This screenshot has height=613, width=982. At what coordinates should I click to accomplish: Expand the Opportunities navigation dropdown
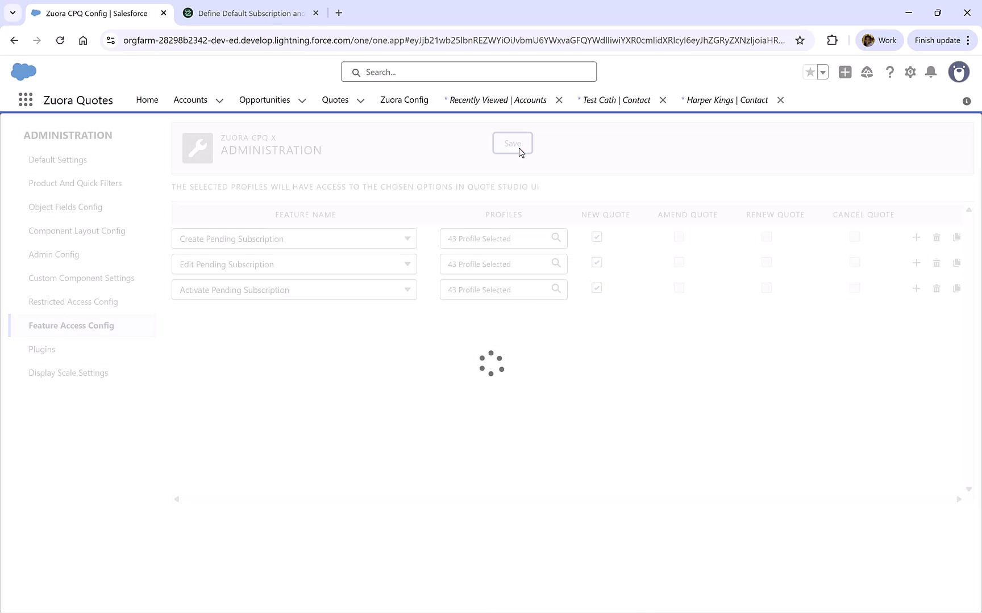(x=302, y=100)
